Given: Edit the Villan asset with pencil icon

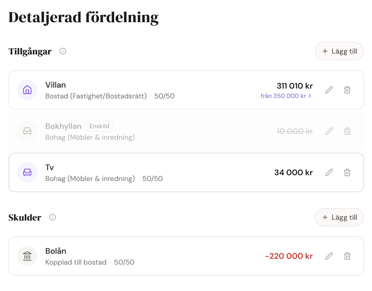Looking at the screenshot, I should [329, 90].
